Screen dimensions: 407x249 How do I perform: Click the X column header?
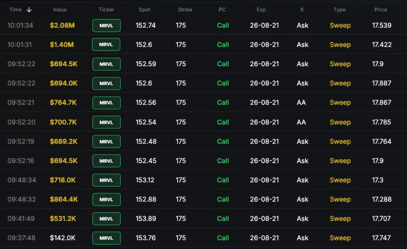point(302,10)
